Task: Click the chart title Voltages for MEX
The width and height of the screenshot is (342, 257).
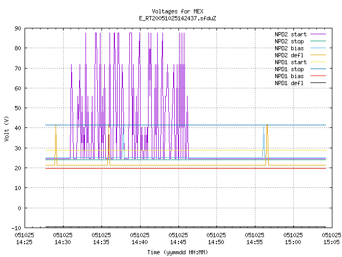Action: [177, 11]
